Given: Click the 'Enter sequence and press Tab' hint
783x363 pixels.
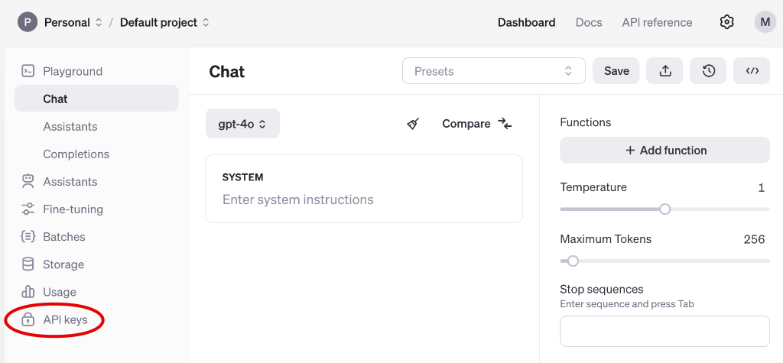Looking at the screenshot, I should click(x=627, y=304).
